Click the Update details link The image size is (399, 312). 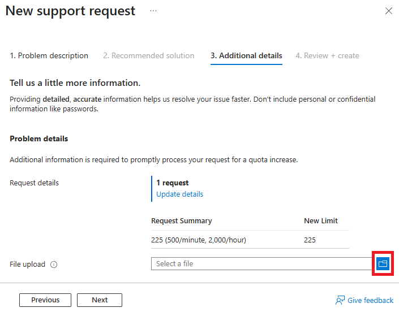(x=179, y=194)
